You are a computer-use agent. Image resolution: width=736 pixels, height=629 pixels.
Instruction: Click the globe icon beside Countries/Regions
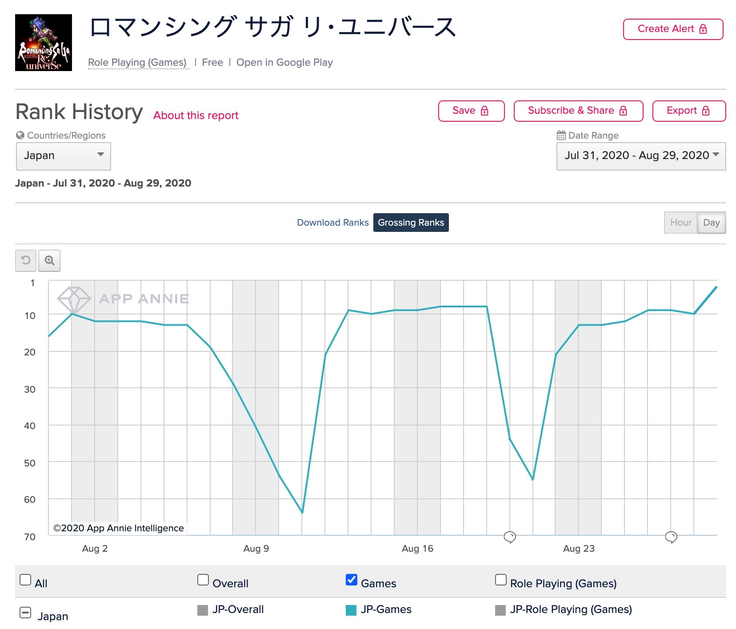[20, 135]
